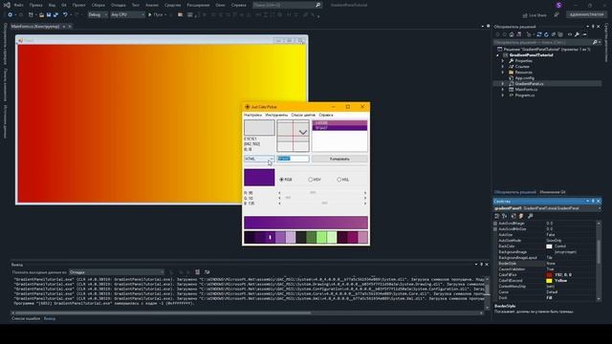Expand the Resources folder node
Viewport: 612px width, 344px height.
click(x=503, y=73)
